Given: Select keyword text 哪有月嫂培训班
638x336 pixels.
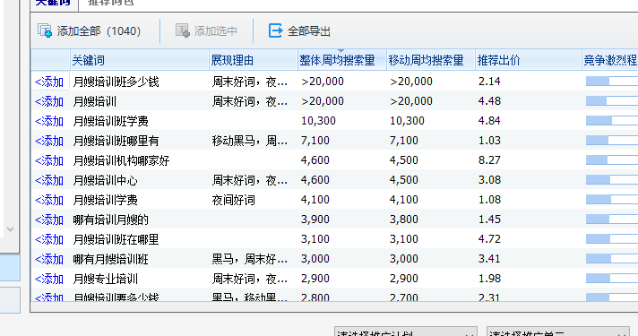Looking at the screenshot, I should tap(111, 259).
